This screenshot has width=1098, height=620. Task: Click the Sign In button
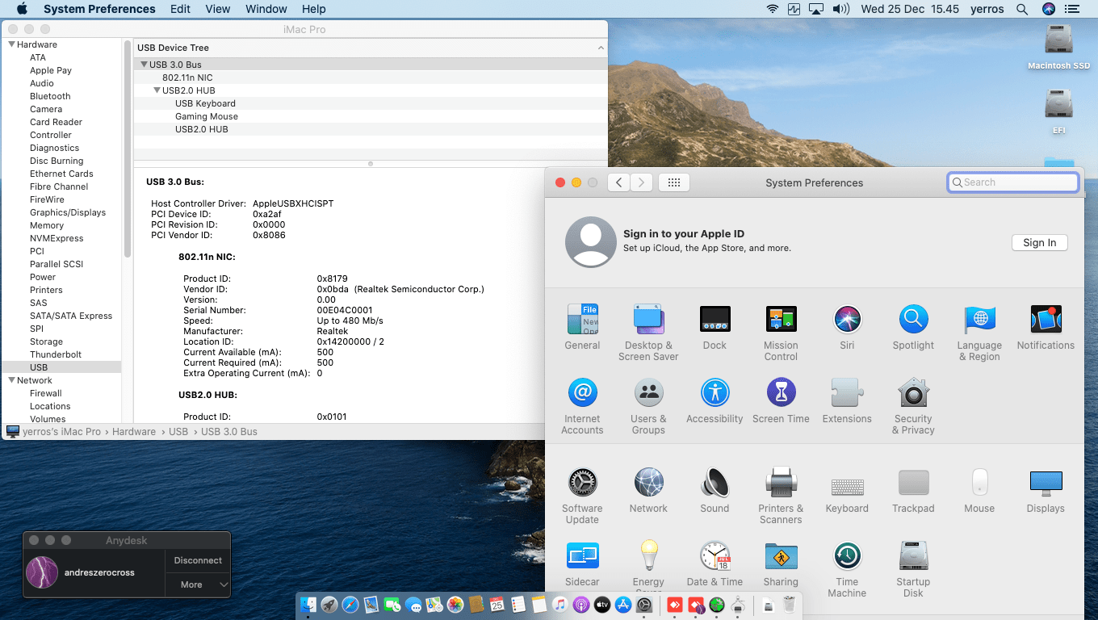[x=1039, y=243]
